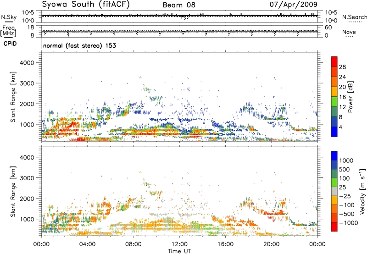Screen dimensions: 367x254
Task: Click the right '10^5' noise axis tick
Action: click(x=331, y=13)
